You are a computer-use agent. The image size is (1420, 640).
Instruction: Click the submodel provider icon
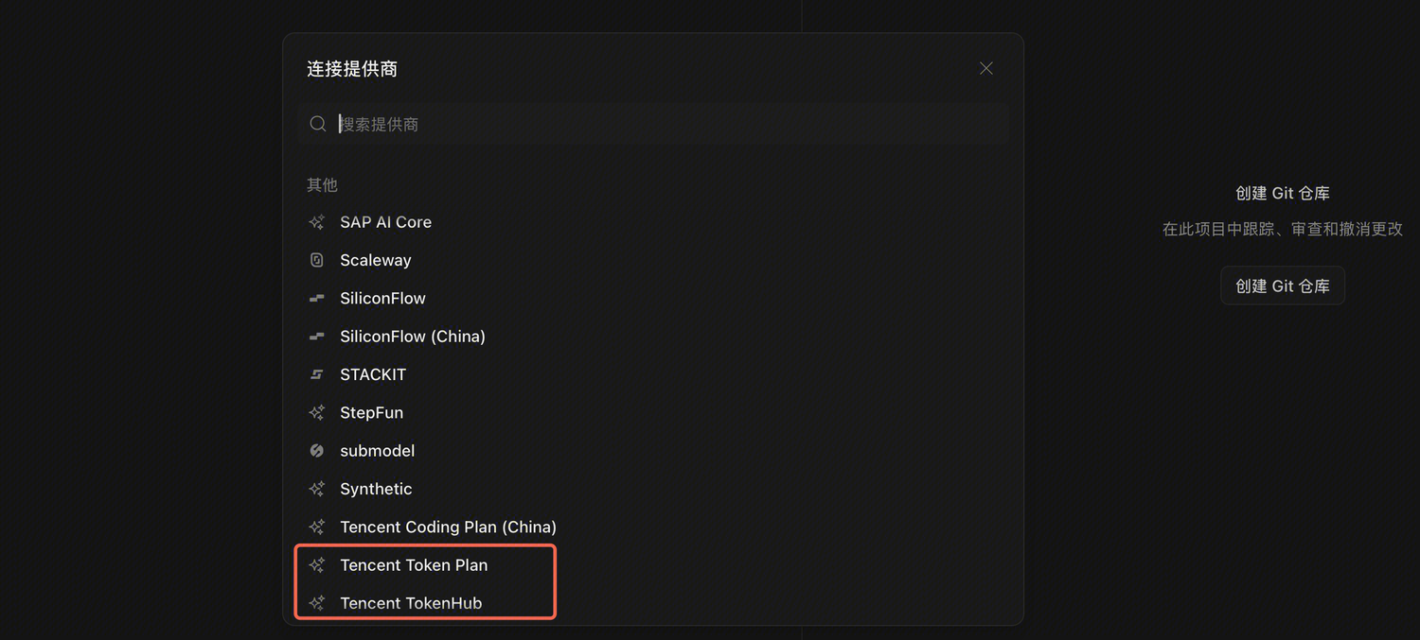click(317, 451)
